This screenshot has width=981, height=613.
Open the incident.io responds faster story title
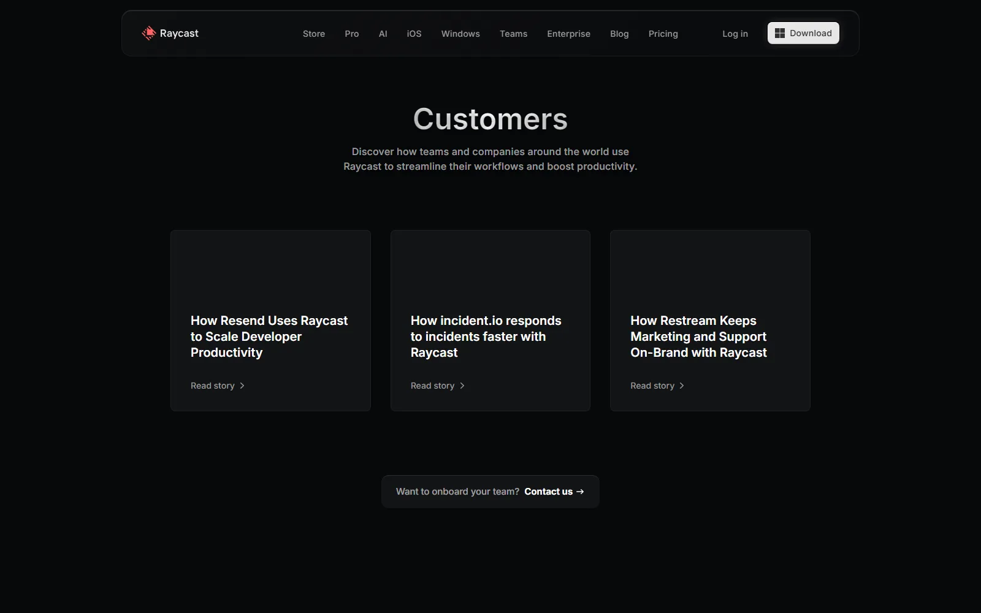[486, 337]
